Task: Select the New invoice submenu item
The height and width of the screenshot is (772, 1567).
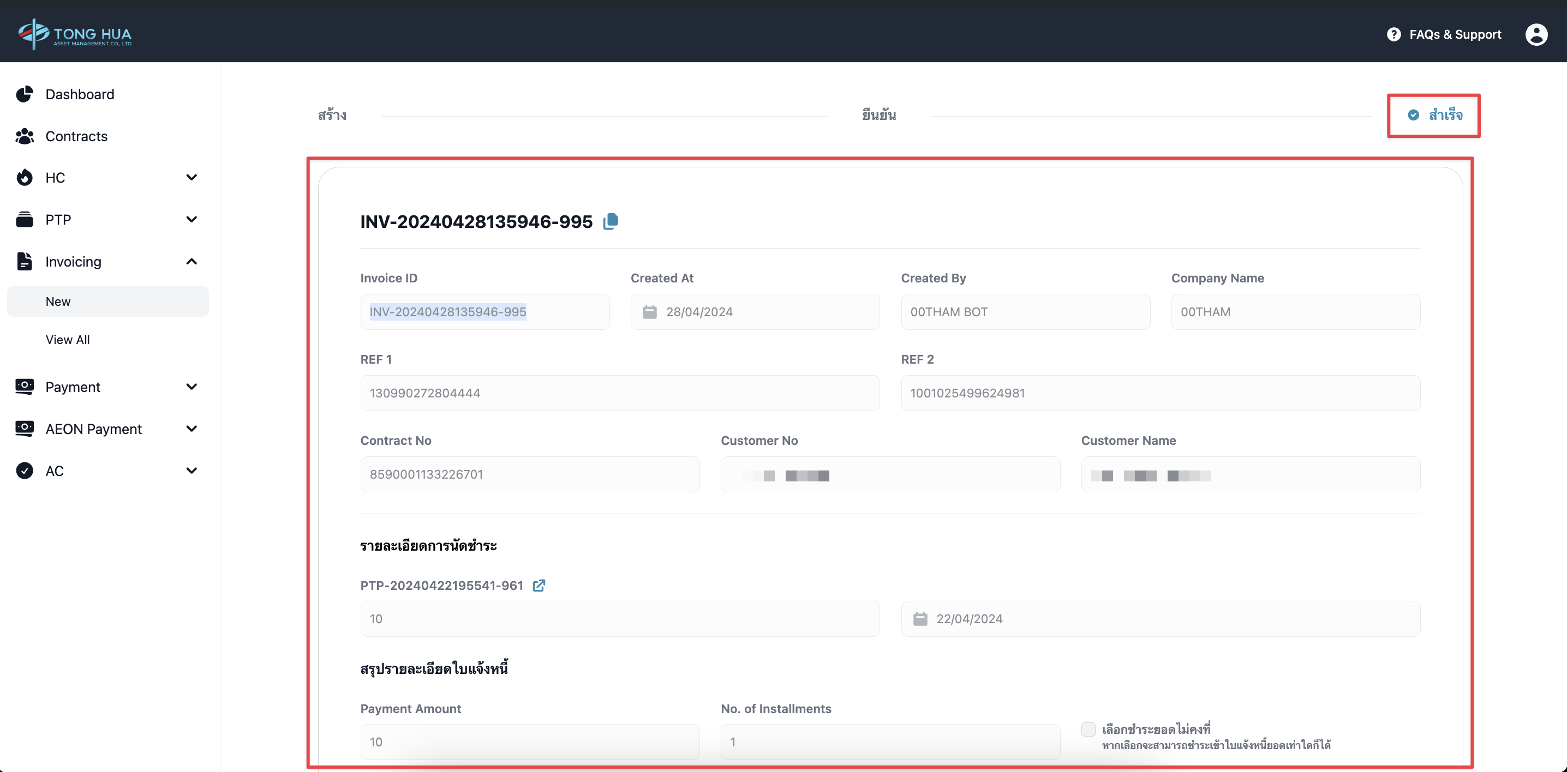Action: tap(58, 301)
